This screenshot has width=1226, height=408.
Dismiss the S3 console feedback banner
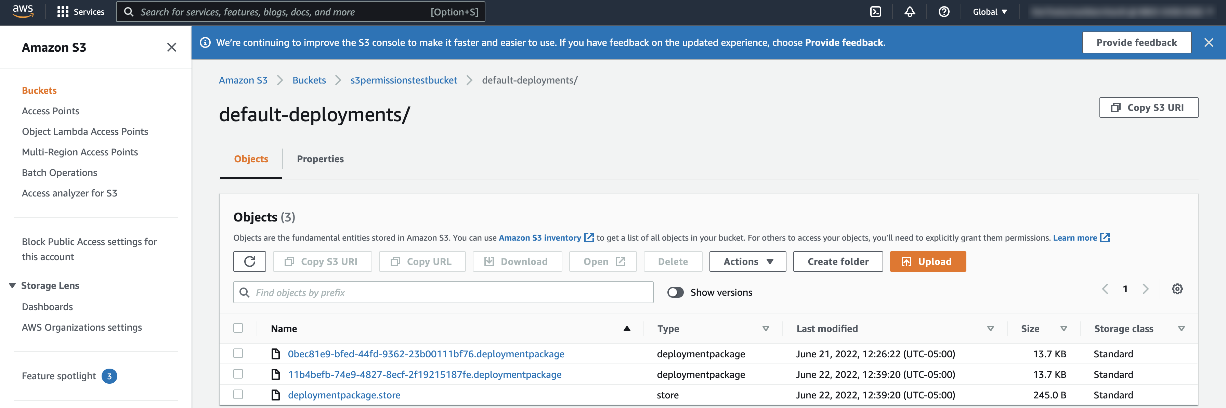coord(1209,42)
